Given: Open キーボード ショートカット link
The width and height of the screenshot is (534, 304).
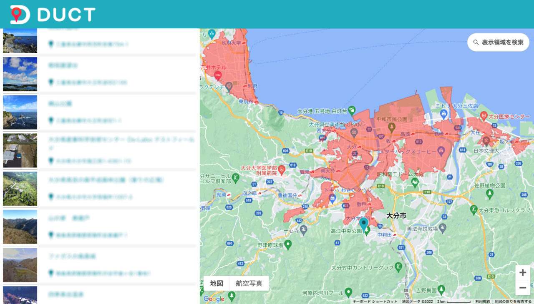Looking at the screenshot, I should pos(375,301).
